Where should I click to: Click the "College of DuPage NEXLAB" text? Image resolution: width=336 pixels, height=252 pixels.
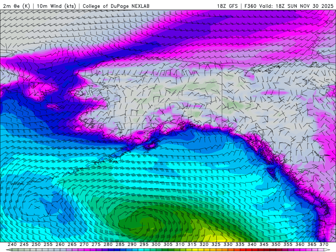click(x=116, y=6)
